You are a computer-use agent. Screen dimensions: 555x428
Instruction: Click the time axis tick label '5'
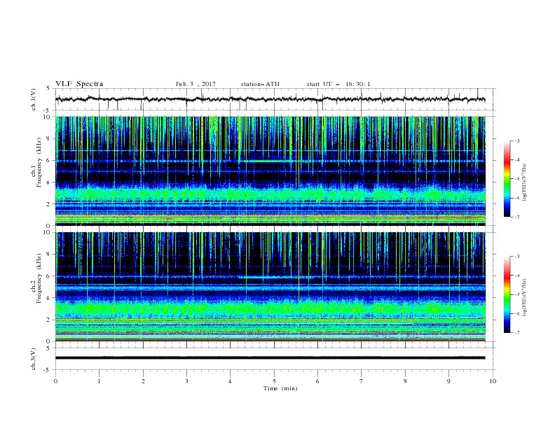click(x=274, y=381)
